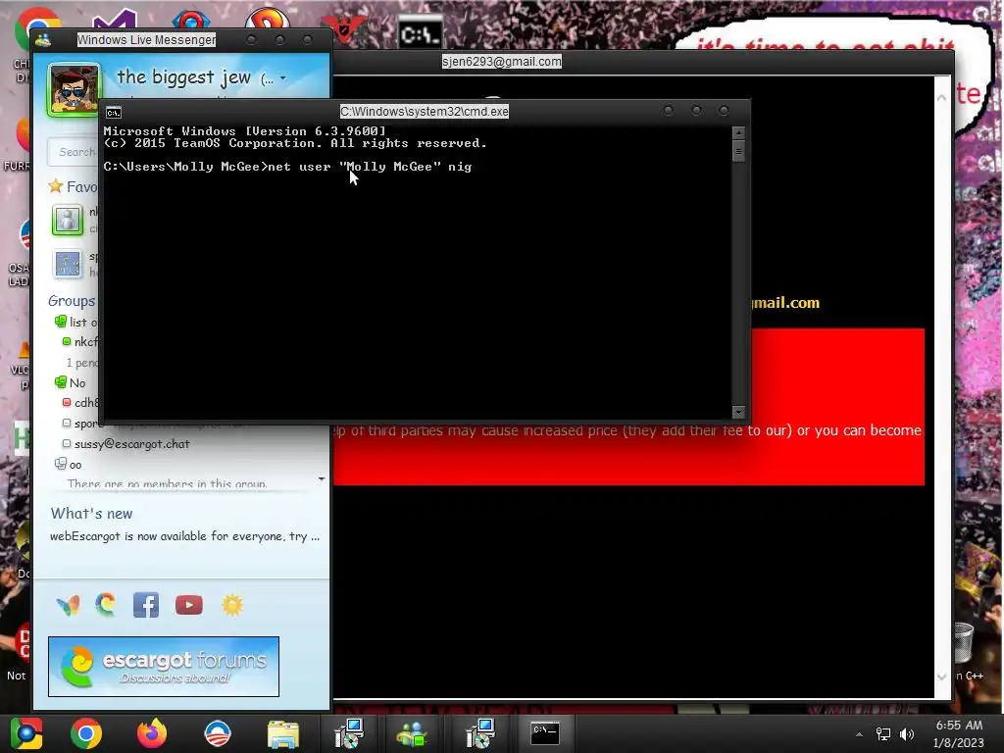Image resolution: width=1004 pixels, height=753 pixels.
Task: Click the sjen6293@gmail.com window title
Action: (x=501, y=62)
